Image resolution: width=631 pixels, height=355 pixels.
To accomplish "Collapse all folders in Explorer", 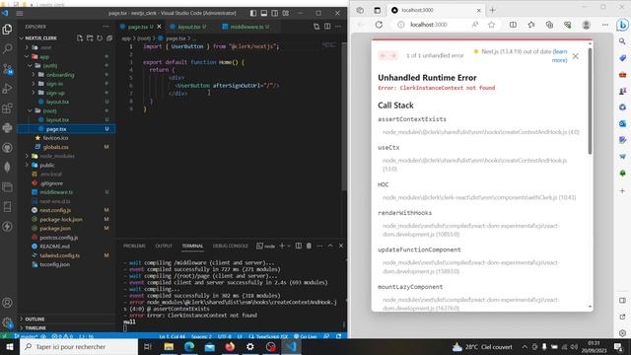I will click(x=109, y=37).
